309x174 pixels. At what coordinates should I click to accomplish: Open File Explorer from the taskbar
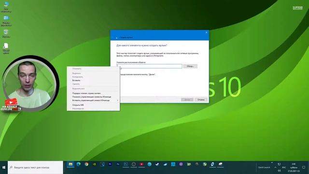pyautogui.click(x=70, y=164)
